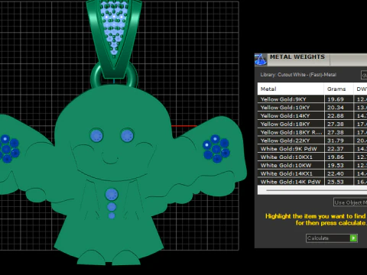Click the 22.37 grams value

tap(336, 149)
